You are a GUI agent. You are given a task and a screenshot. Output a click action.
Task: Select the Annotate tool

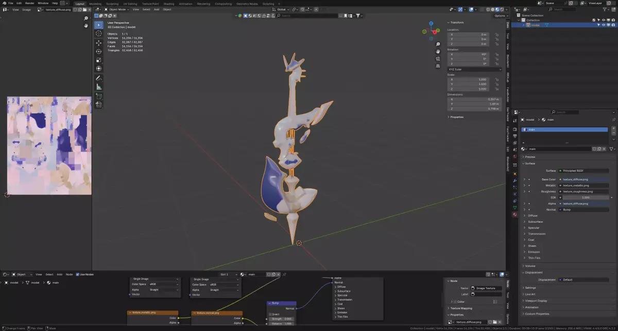[99, 78]
